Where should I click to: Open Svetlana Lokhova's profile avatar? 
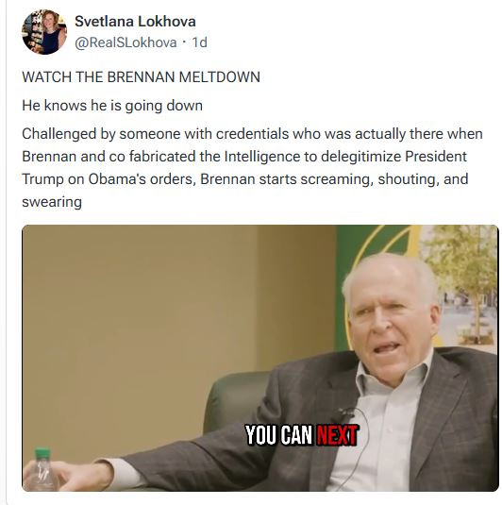[x=44, y=32]
